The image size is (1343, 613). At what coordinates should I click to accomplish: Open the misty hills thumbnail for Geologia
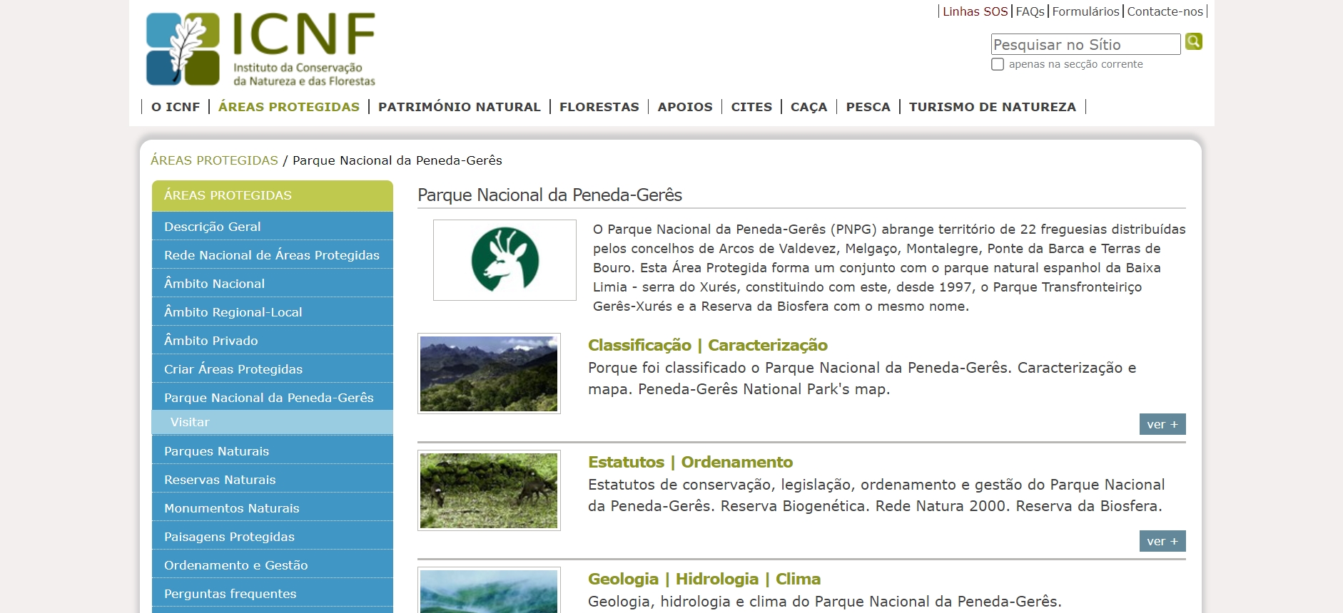[489, 590]
